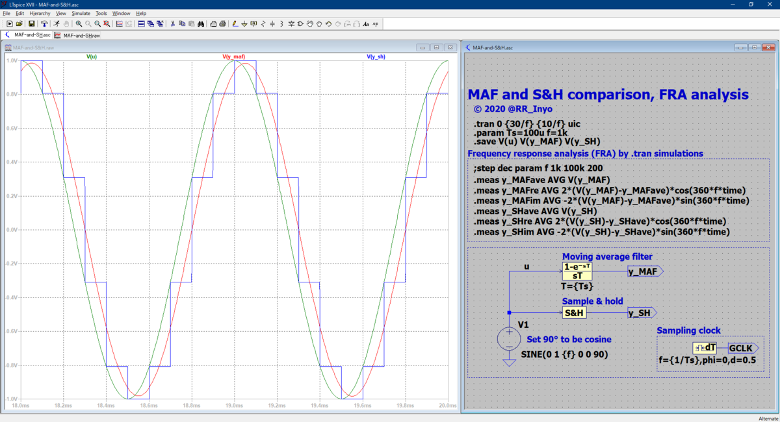Open the File menu
The image size is (780, 422).
pos(6,13)
